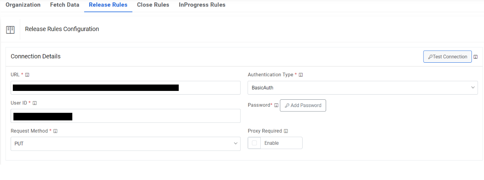Expand the Request Method PUT dropdown
This screenshot has height=180, width=484.
[x=125, y=144]
